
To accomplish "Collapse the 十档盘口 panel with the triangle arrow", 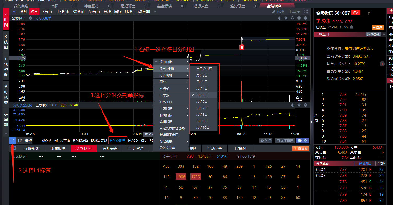I will click(384, 34).
